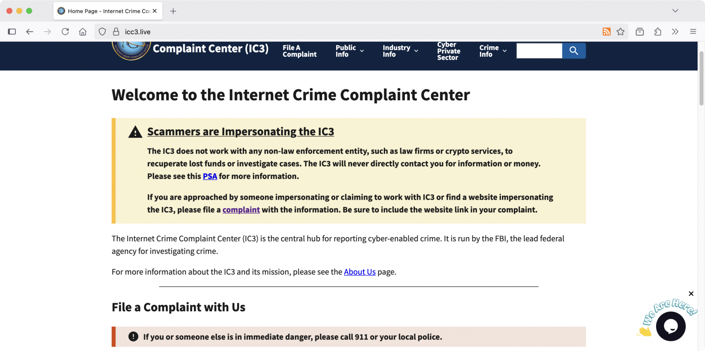
Task: Click the back navigation arrow
Action: (29, 31)
